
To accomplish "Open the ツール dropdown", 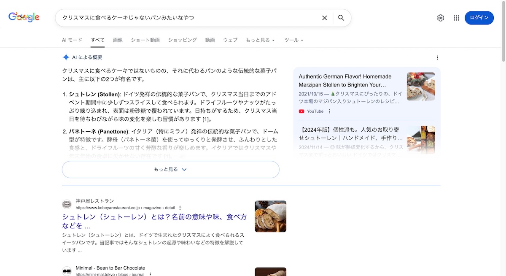I will (x=293, y=40).
